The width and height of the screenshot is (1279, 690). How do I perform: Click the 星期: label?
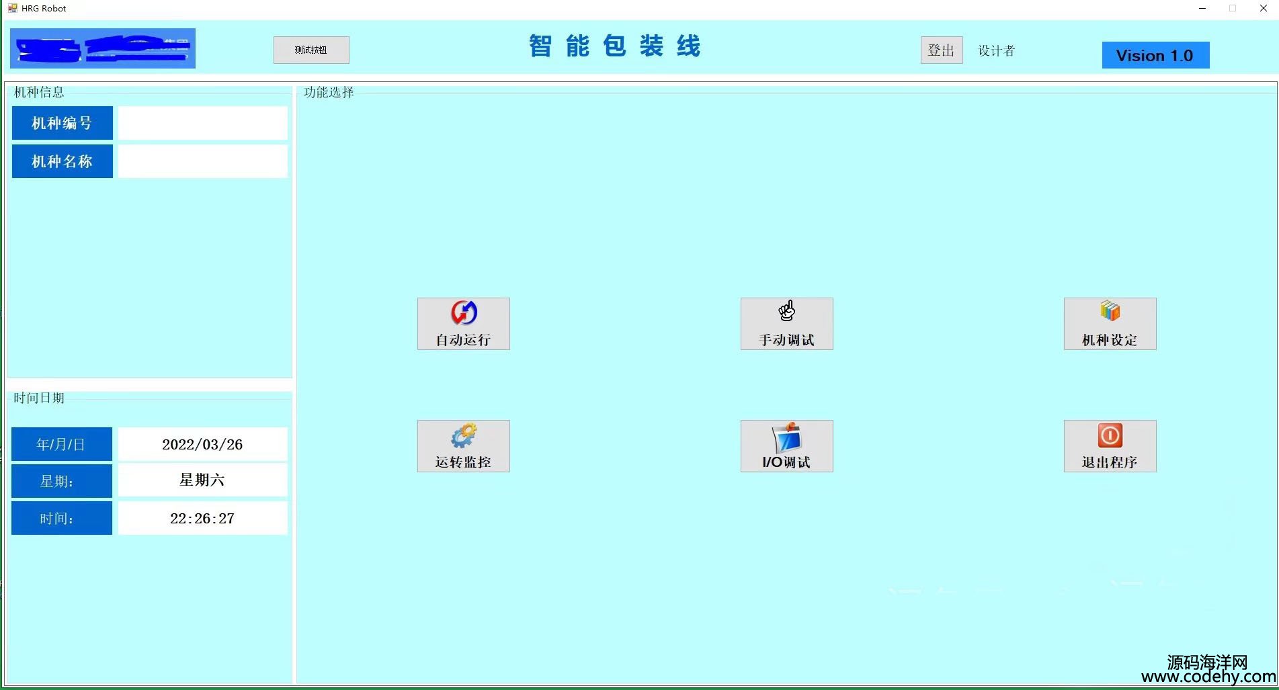[x=61, y=481]
